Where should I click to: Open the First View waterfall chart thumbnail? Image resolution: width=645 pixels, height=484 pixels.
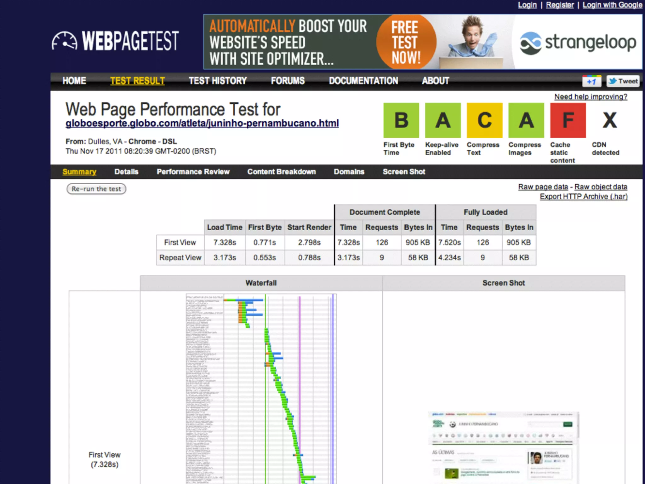click(261, 388)
